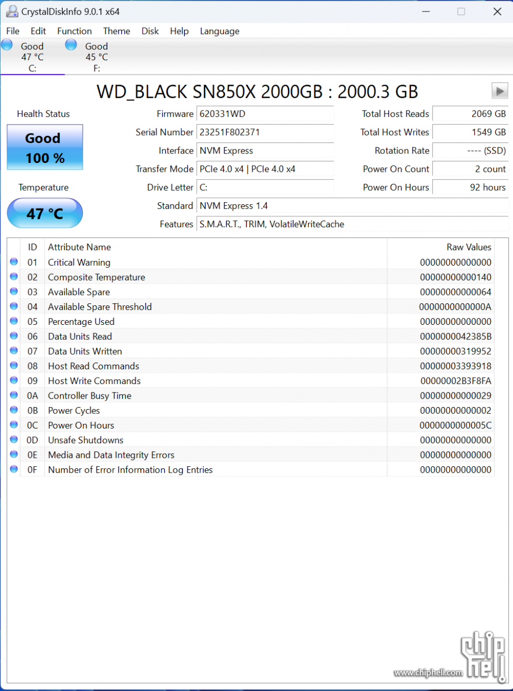Minimize the CrystalDiskInfo window
The height and width of the screenshot is (691, 513).
coord(426,12)
